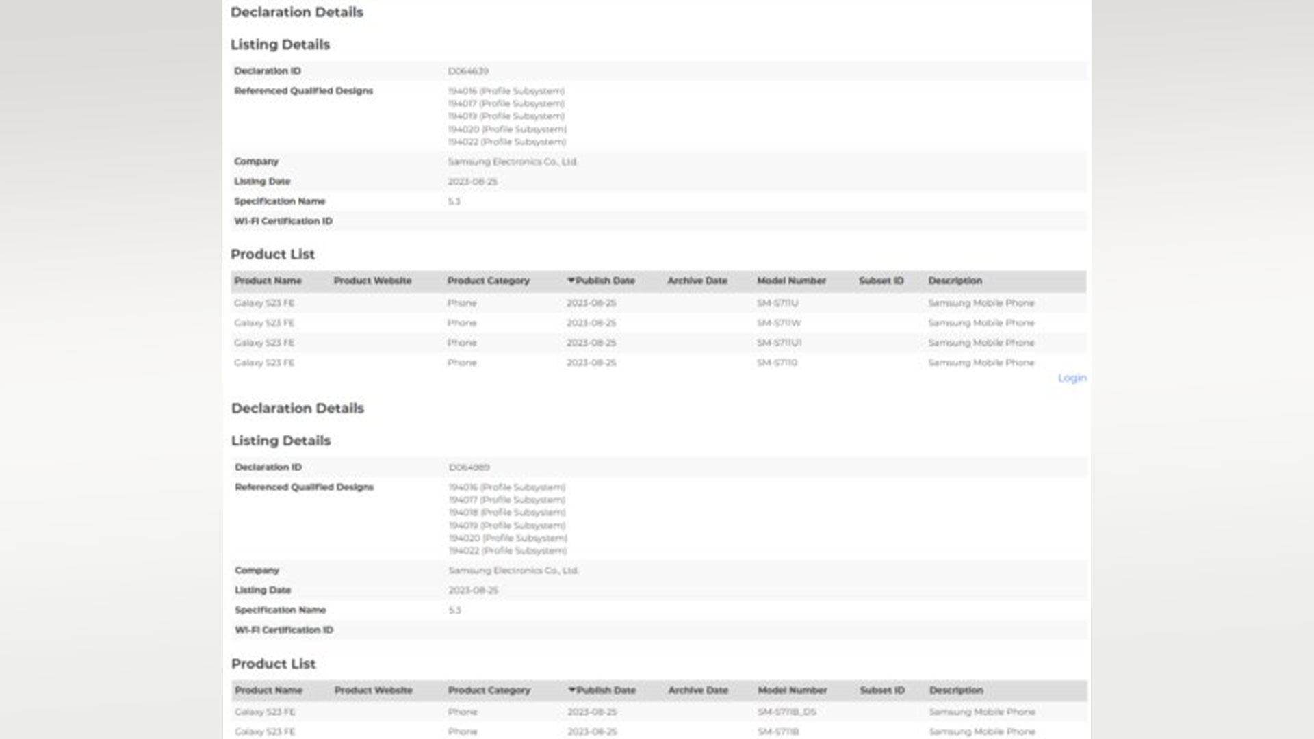Click Archive Date header in the D064989 product list
Image resolution: width=1314 pixels, height=739 pixels.
(698, 690)
